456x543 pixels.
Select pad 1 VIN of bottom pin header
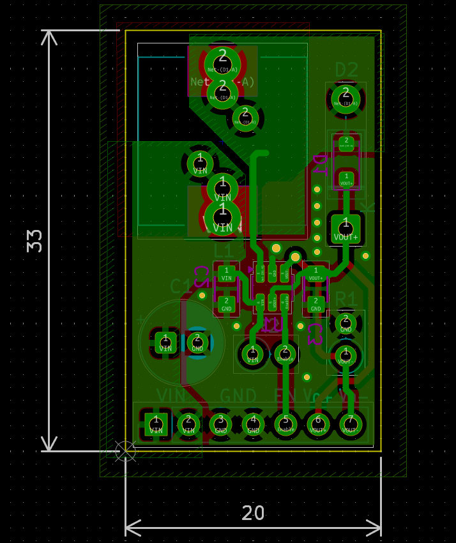(156, 424)
